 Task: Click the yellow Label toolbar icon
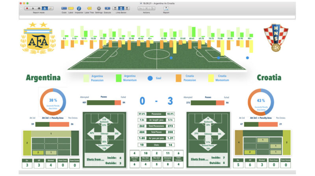[x=71, y=8]
